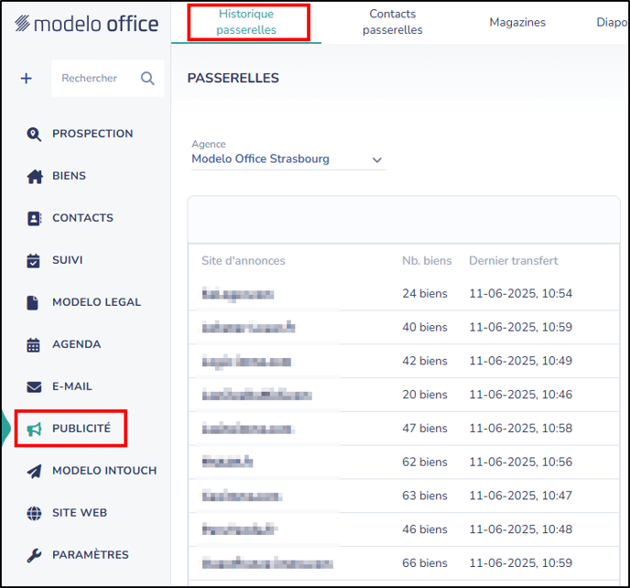Click the 42 biens cell

coord(425,361)
